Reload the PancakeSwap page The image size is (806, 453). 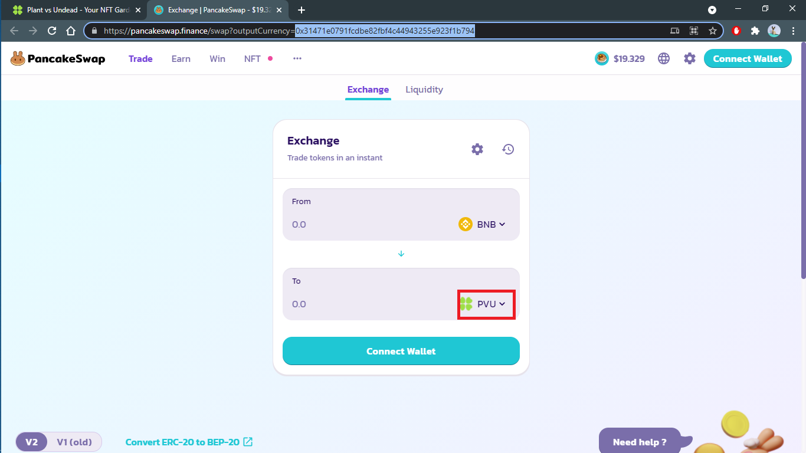tap(52, 31)
